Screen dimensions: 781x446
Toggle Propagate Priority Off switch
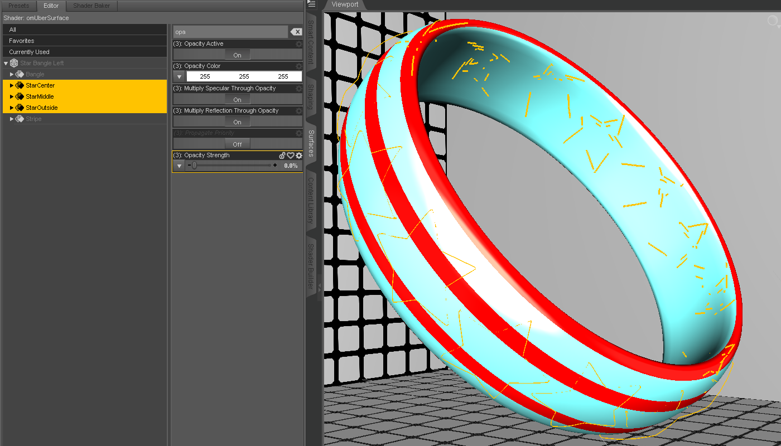(238, 144)
